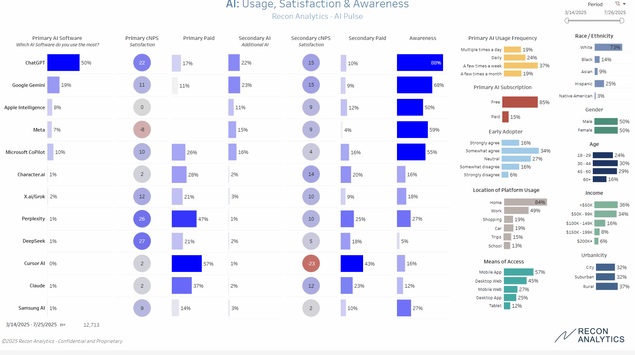Click the Female bar in the Gender chart
Viewport: 635px width, 355px height.
click(606, 130)
